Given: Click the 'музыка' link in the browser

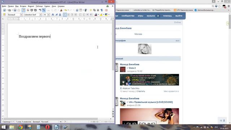Looking at the screenshot, I should click(151, 16).
